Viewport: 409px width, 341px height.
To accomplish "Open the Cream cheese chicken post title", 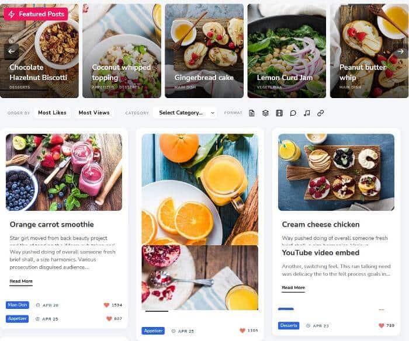I will coord(321,224).
